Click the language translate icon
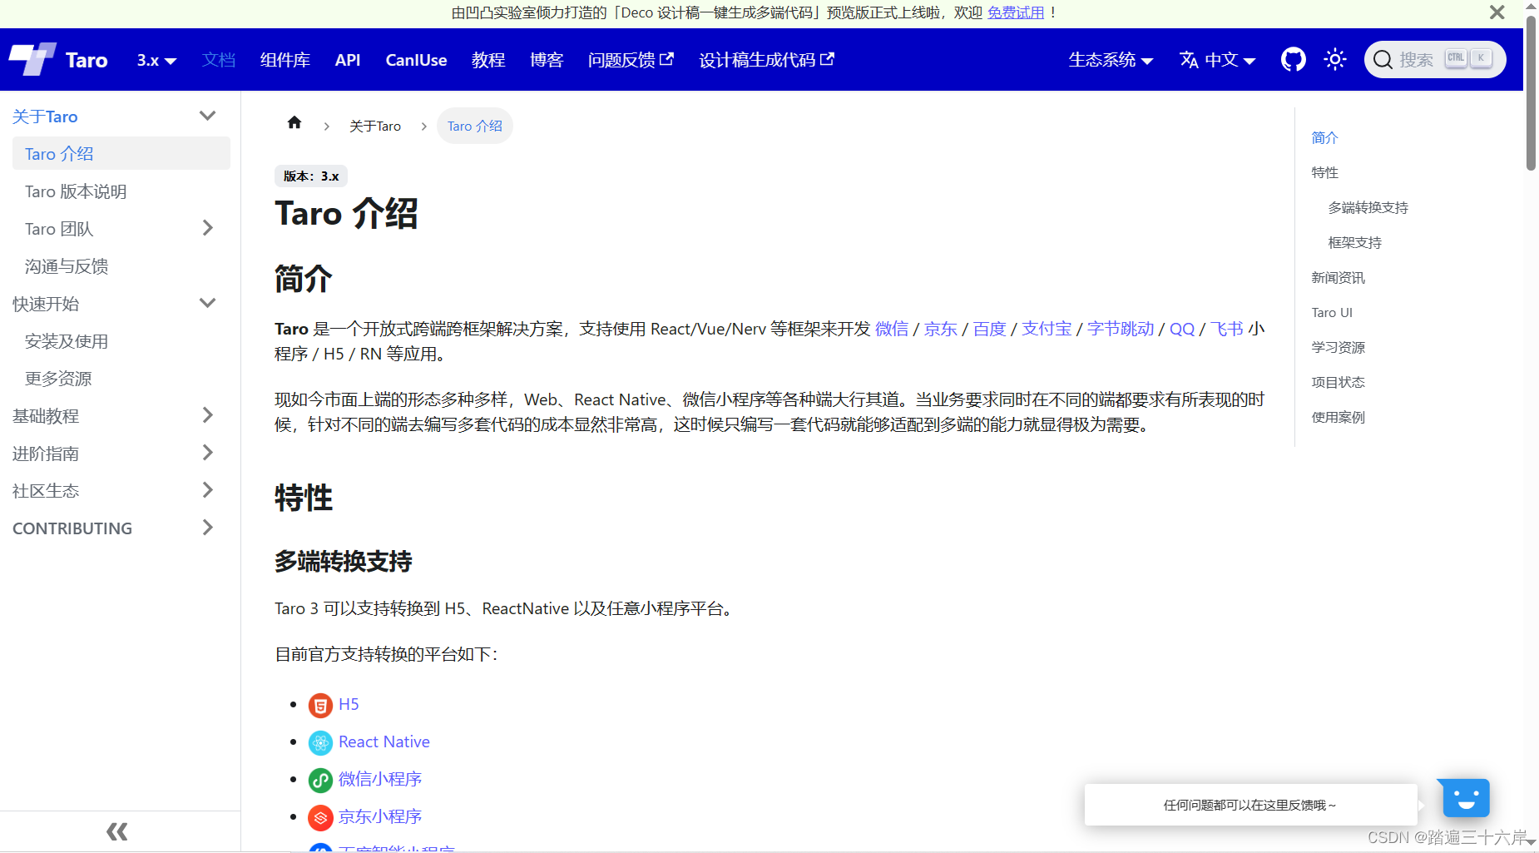1539x853 pixels. pyautogui.click(x=1189, y=60)
